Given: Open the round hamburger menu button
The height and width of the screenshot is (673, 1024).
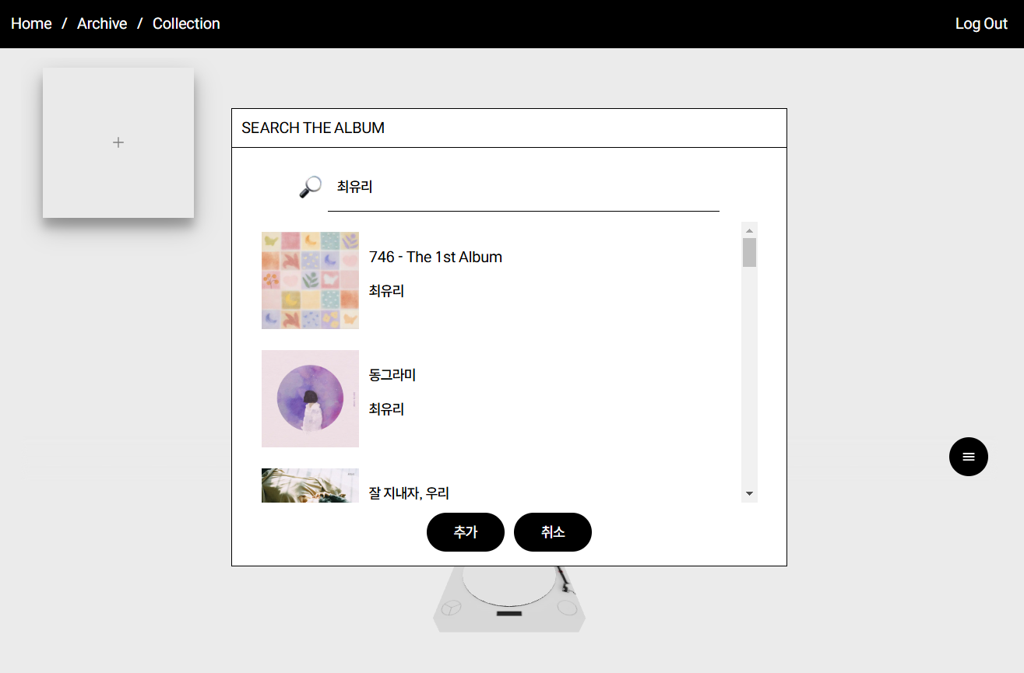Looking at the screenshot, I should 969,457.
